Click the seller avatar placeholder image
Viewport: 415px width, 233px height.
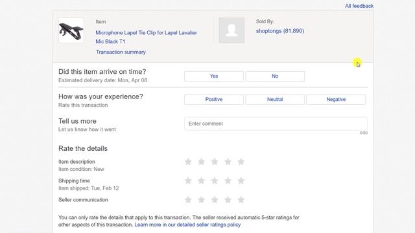[231, 30]
